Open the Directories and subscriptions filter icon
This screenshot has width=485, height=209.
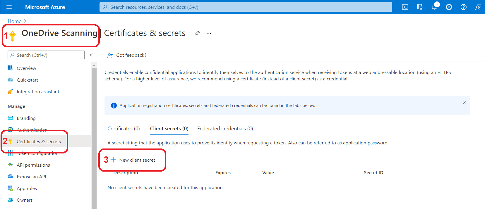pyautogui.click(x=420, y=7)
